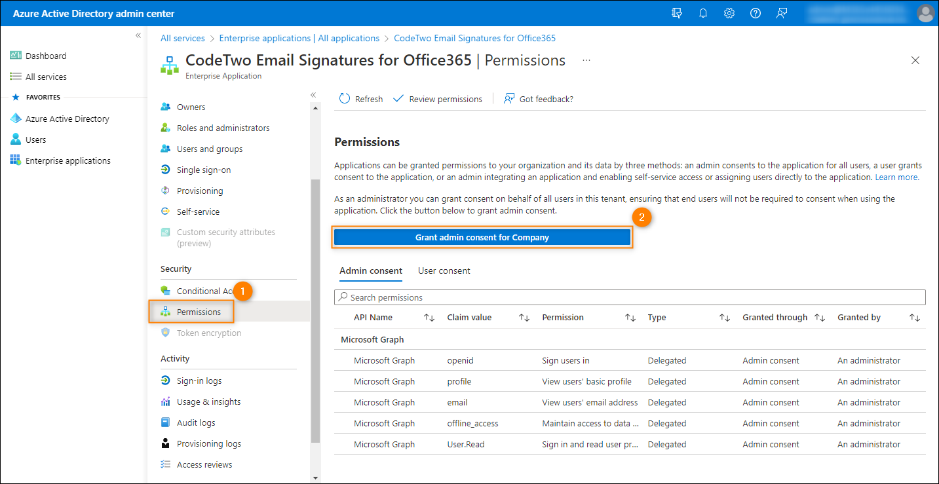Sort by Type column arrows
939x484 pixels.
[725, 318]
